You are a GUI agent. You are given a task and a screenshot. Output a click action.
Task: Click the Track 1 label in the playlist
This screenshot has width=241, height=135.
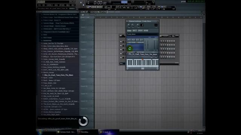[x=84, y=20]
